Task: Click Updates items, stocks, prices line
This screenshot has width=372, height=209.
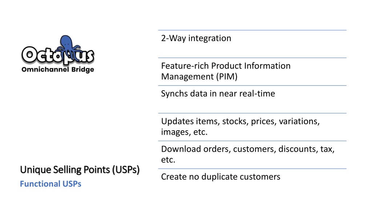Action: pos(240,121)
